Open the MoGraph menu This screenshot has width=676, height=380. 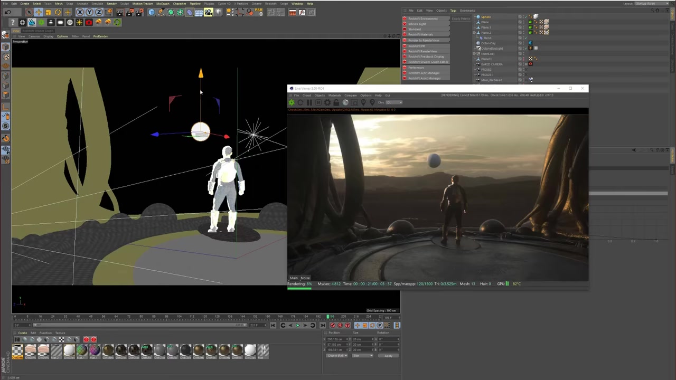(163, 4)
